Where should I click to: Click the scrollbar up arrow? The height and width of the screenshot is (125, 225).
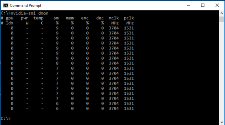point(222,13)
